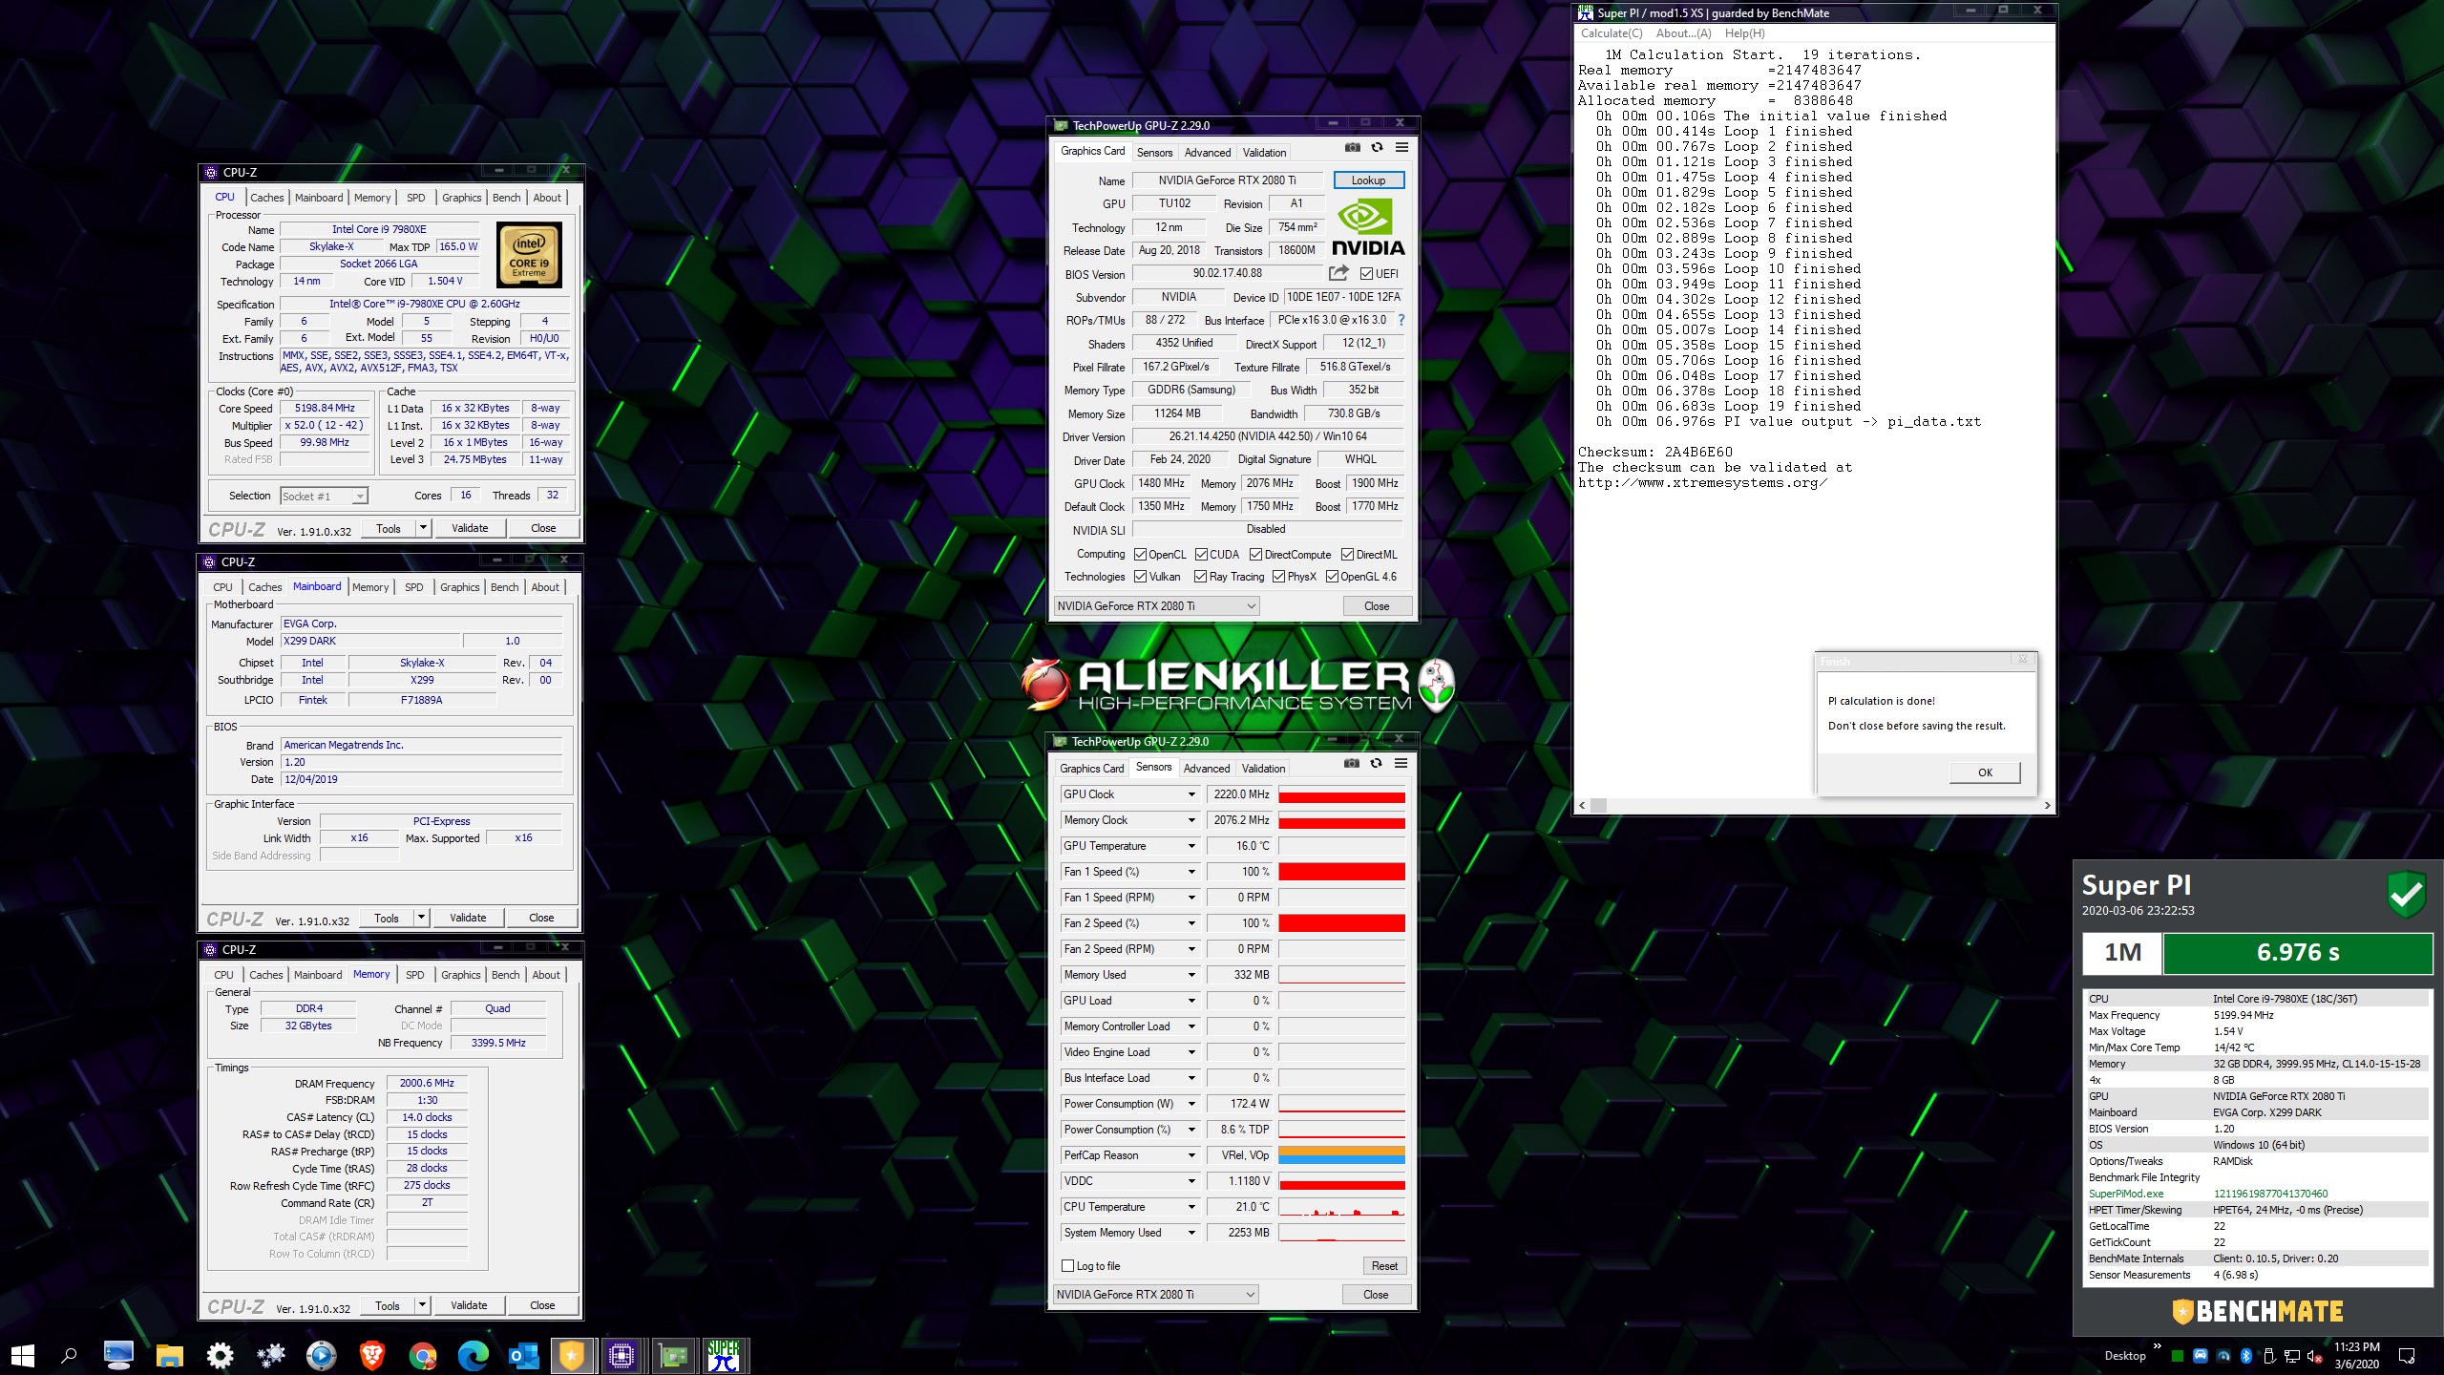Click GPU-Z screenshot camera icon in Graphics Card window
This screenshot has height=1375, width=2444.
(x=1353, y=148)
